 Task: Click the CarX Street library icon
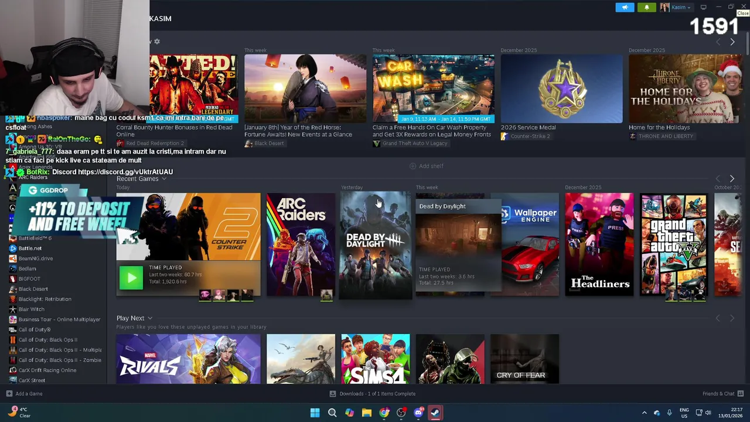[13, 380]
